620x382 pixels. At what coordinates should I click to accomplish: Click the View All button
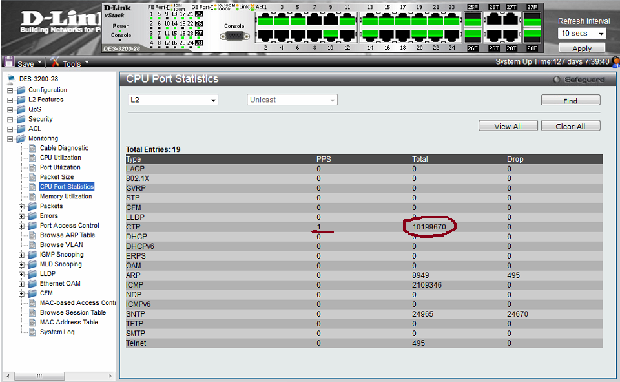click(508, 126)
